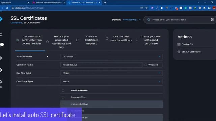Open the Extensions puzzle icon
Image resolution: width=216 pixels, height=121 pixels.
click(205, 8)
